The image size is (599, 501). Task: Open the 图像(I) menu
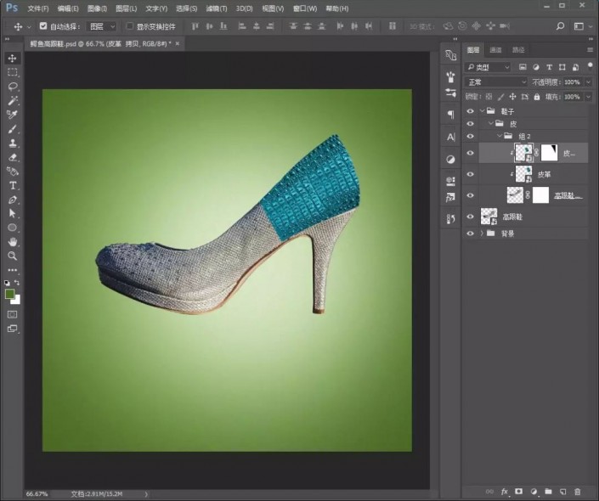[x=97, y=8]
